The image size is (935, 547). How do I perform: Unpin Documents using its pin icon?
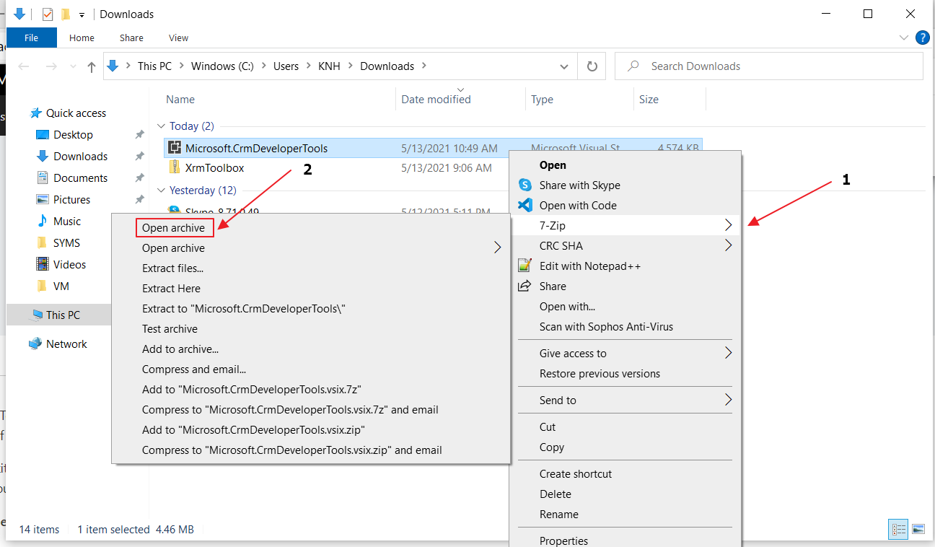point(139,178)
